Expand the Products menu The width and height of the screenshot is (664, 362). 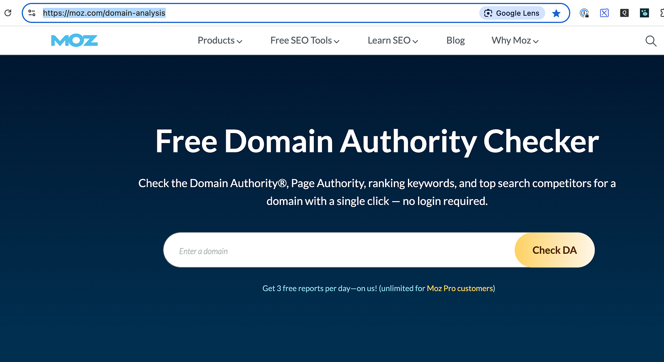pyautogui.click(x=220, y=41)
